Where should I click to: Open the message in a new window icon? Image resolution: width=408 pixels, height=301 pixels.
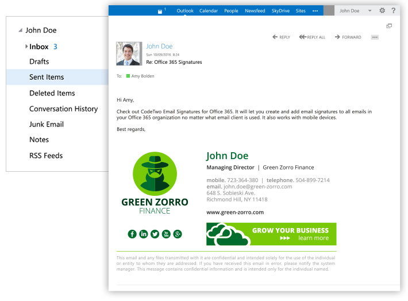pos(389,26)
